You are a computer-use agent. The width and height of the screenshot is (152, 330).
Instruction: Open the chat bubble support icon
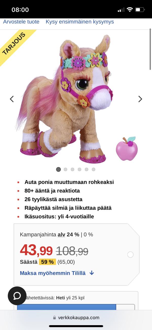[17, 296]
